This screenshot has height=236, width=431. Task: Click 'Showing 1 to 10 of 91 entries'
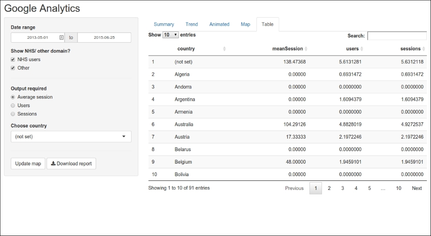coord(179,188)
